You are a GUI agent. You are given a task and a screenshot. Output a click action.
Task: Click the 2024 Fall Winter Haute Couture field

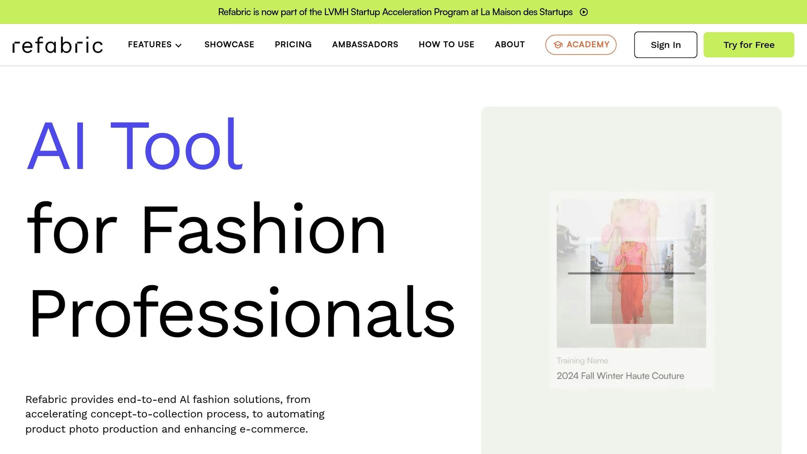(x=620, y=376)
